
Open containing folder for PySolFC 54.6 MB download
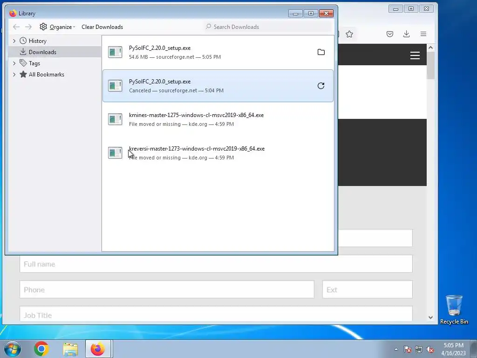tap(321, 52)
